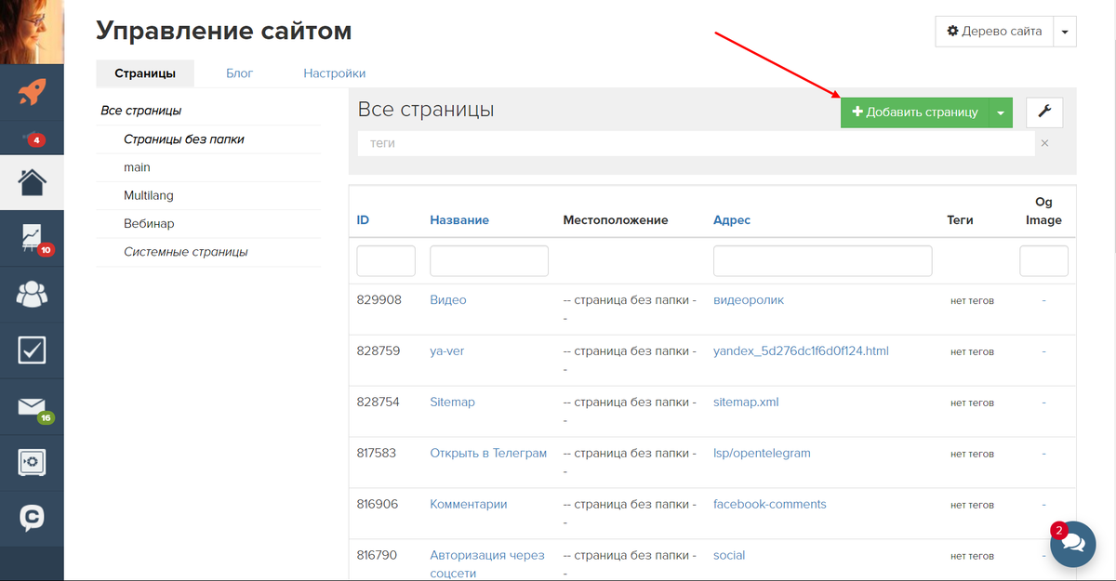This screenshot has width=1116, height=581.
Task: Open the chart icon with badge 10
Action: pyautogui.click(x=32, y=239)
